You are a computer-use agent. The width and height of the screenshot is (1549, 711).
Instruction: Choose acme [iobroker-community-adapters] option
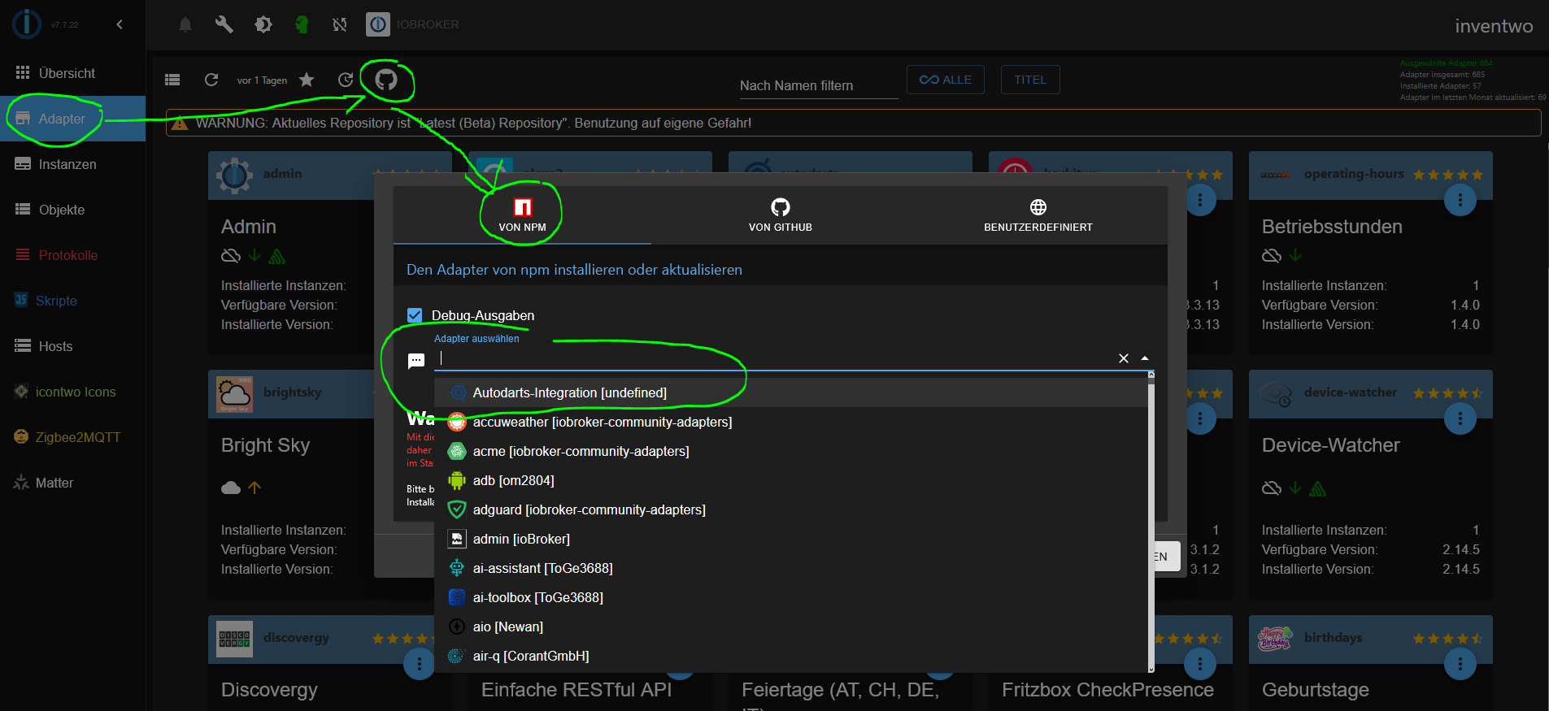(x=790, y=451)
